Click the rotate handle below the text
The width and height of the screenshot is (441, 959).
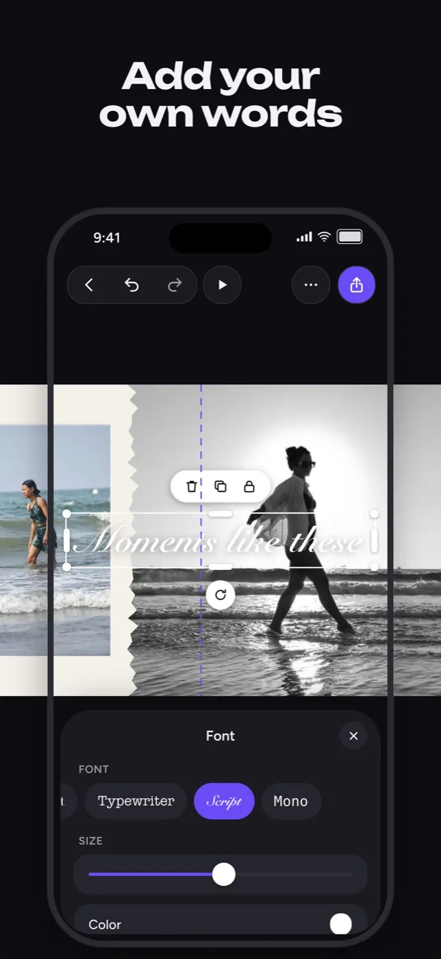coord(220,595)
